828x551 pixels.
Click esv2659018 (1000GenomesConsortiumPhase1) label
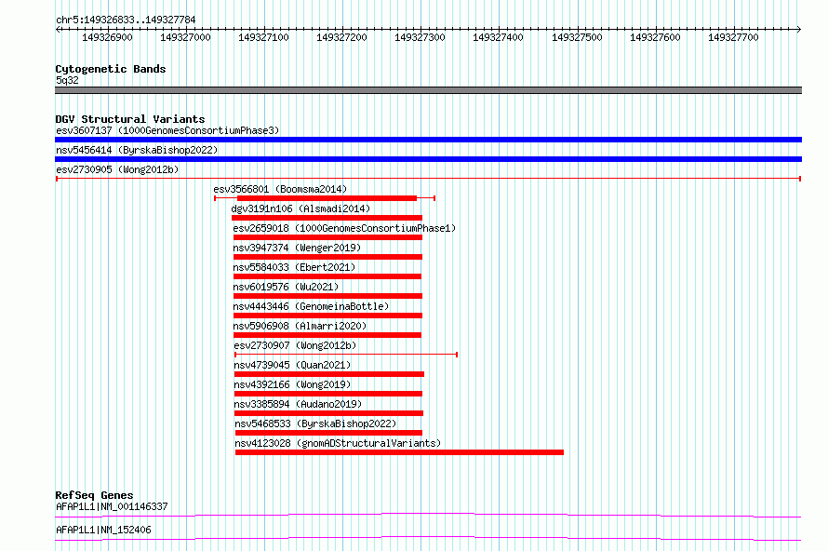[x=344, y=228]
